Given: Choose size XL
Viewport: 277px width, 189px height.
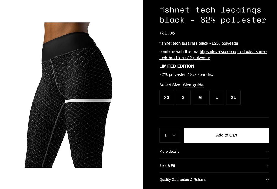Looking at the screenshot, I should pyautogui.click(x=233, y=97).
